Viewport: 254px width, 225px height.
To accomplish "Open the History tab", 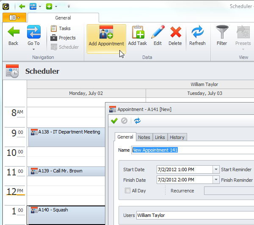I will 177,137.
